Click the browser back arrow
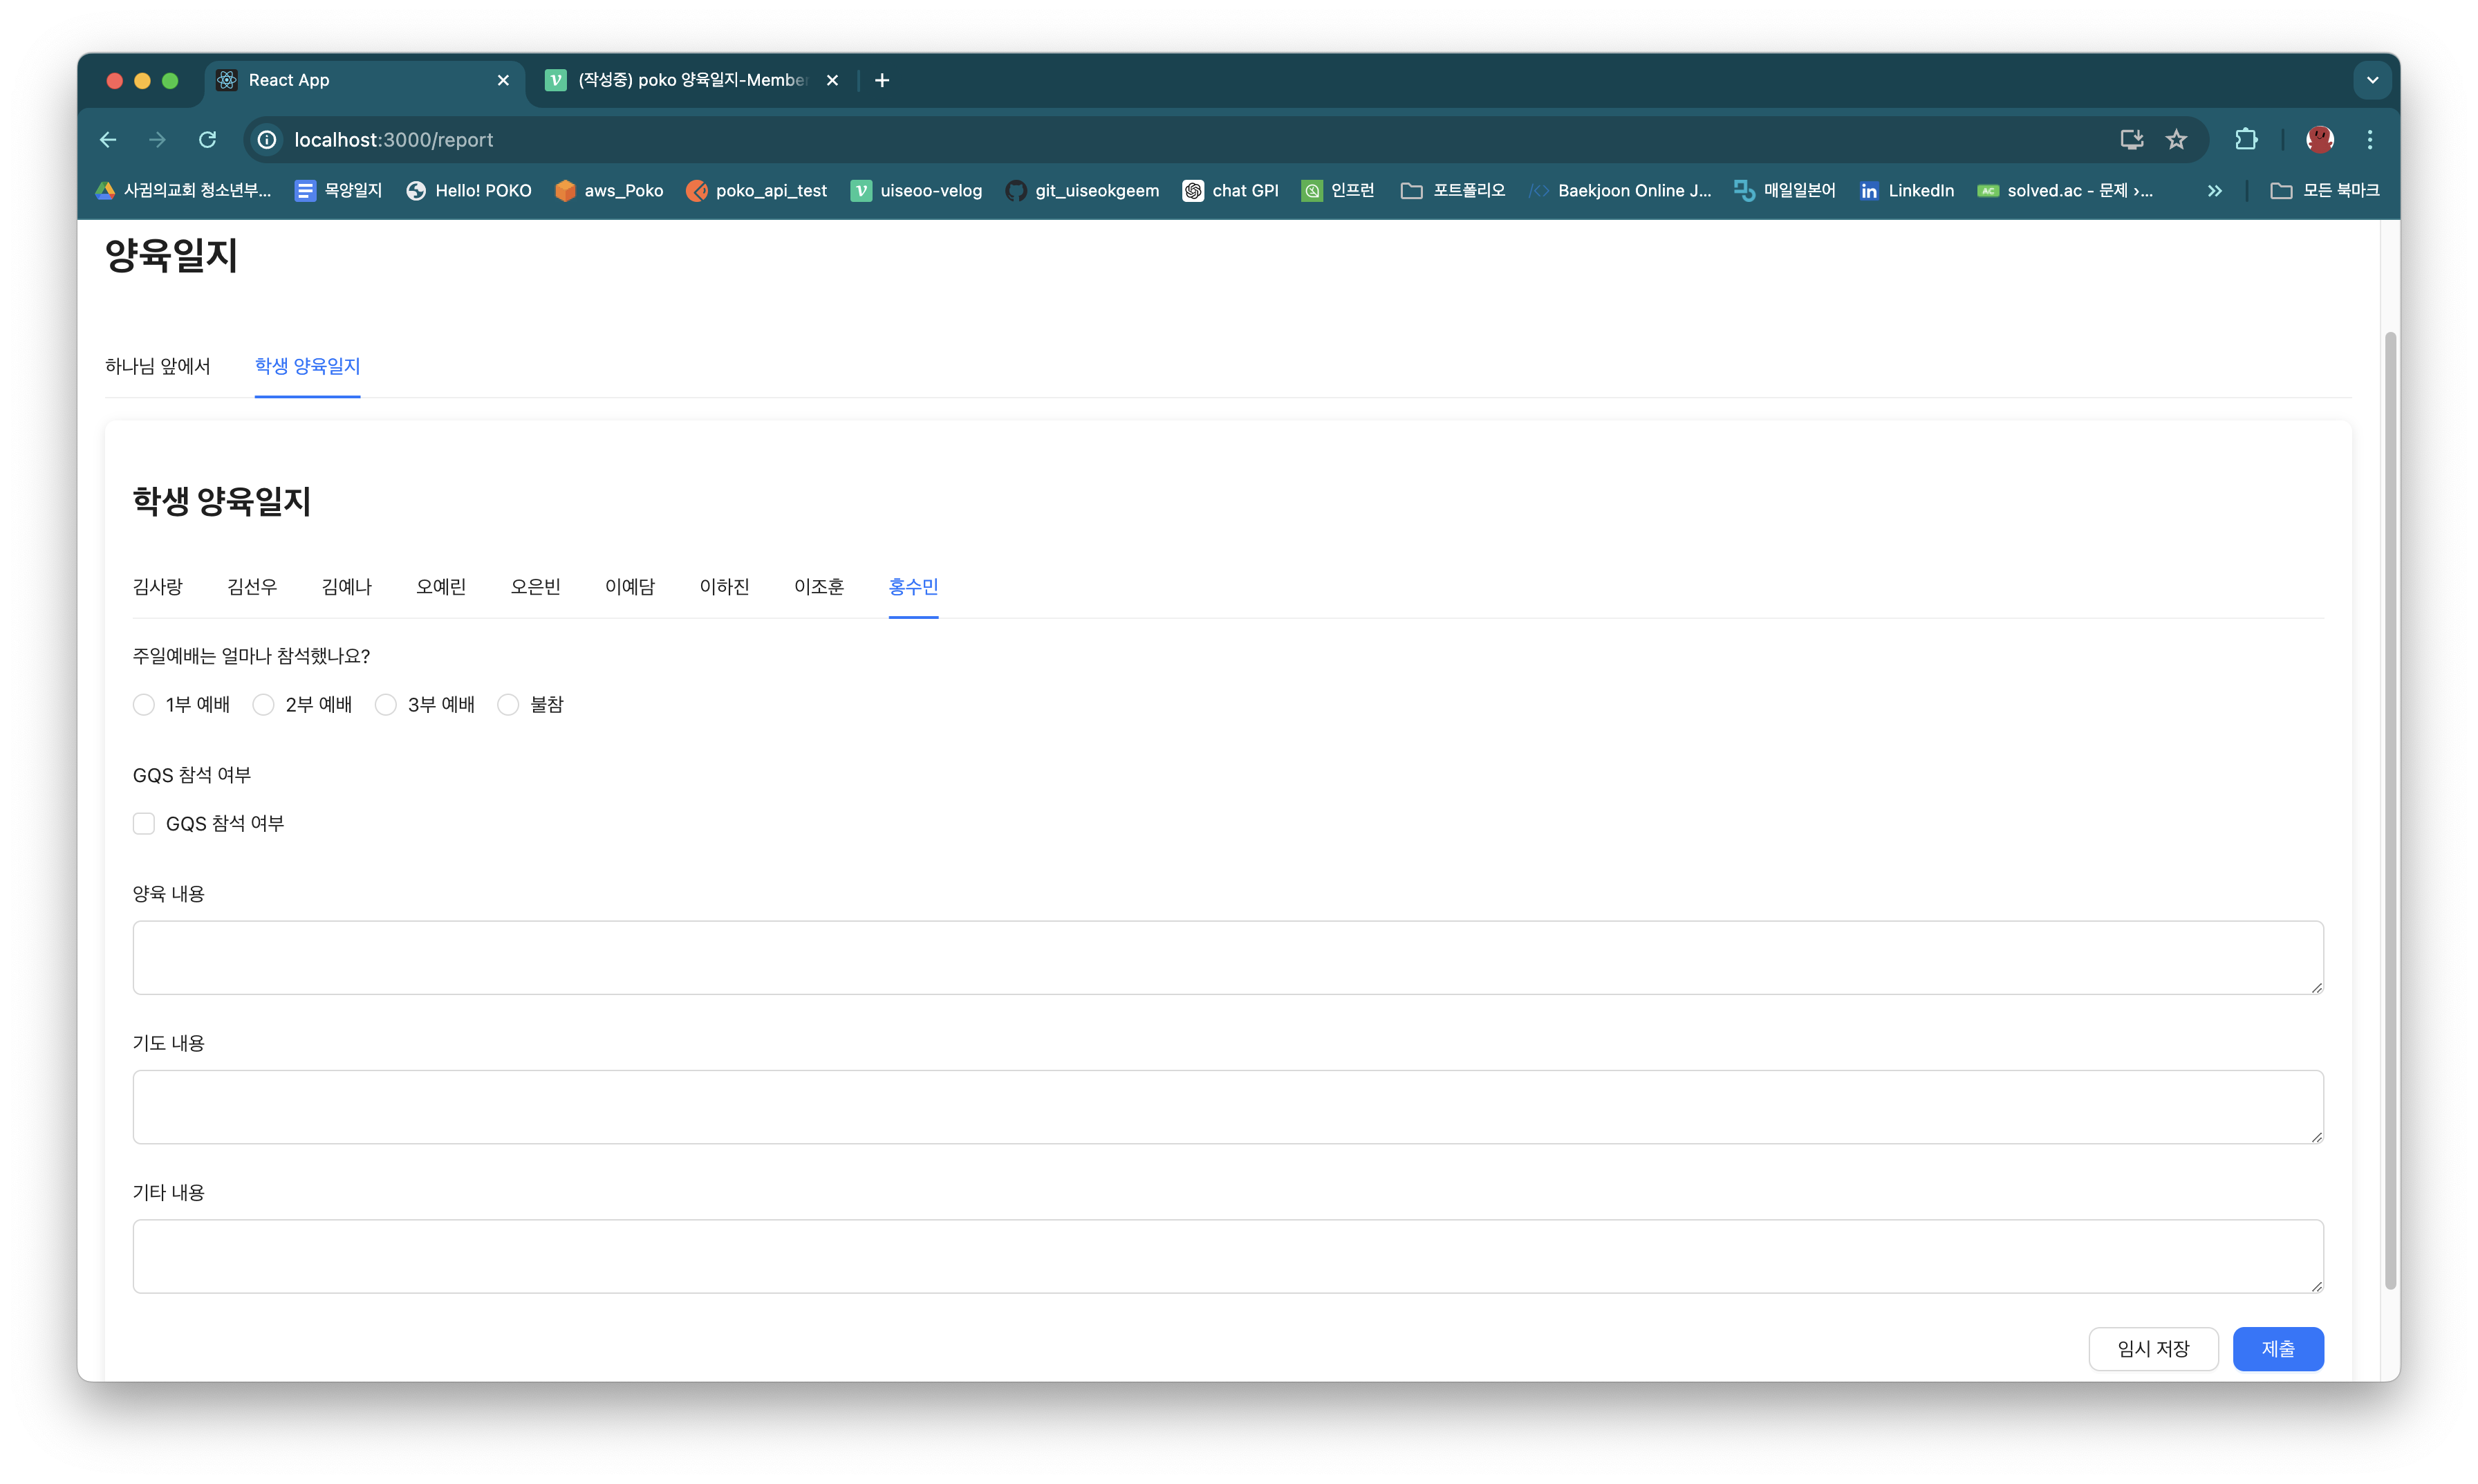The width and height of the screenshot is (2478, 1484). (x=108, y=140)
